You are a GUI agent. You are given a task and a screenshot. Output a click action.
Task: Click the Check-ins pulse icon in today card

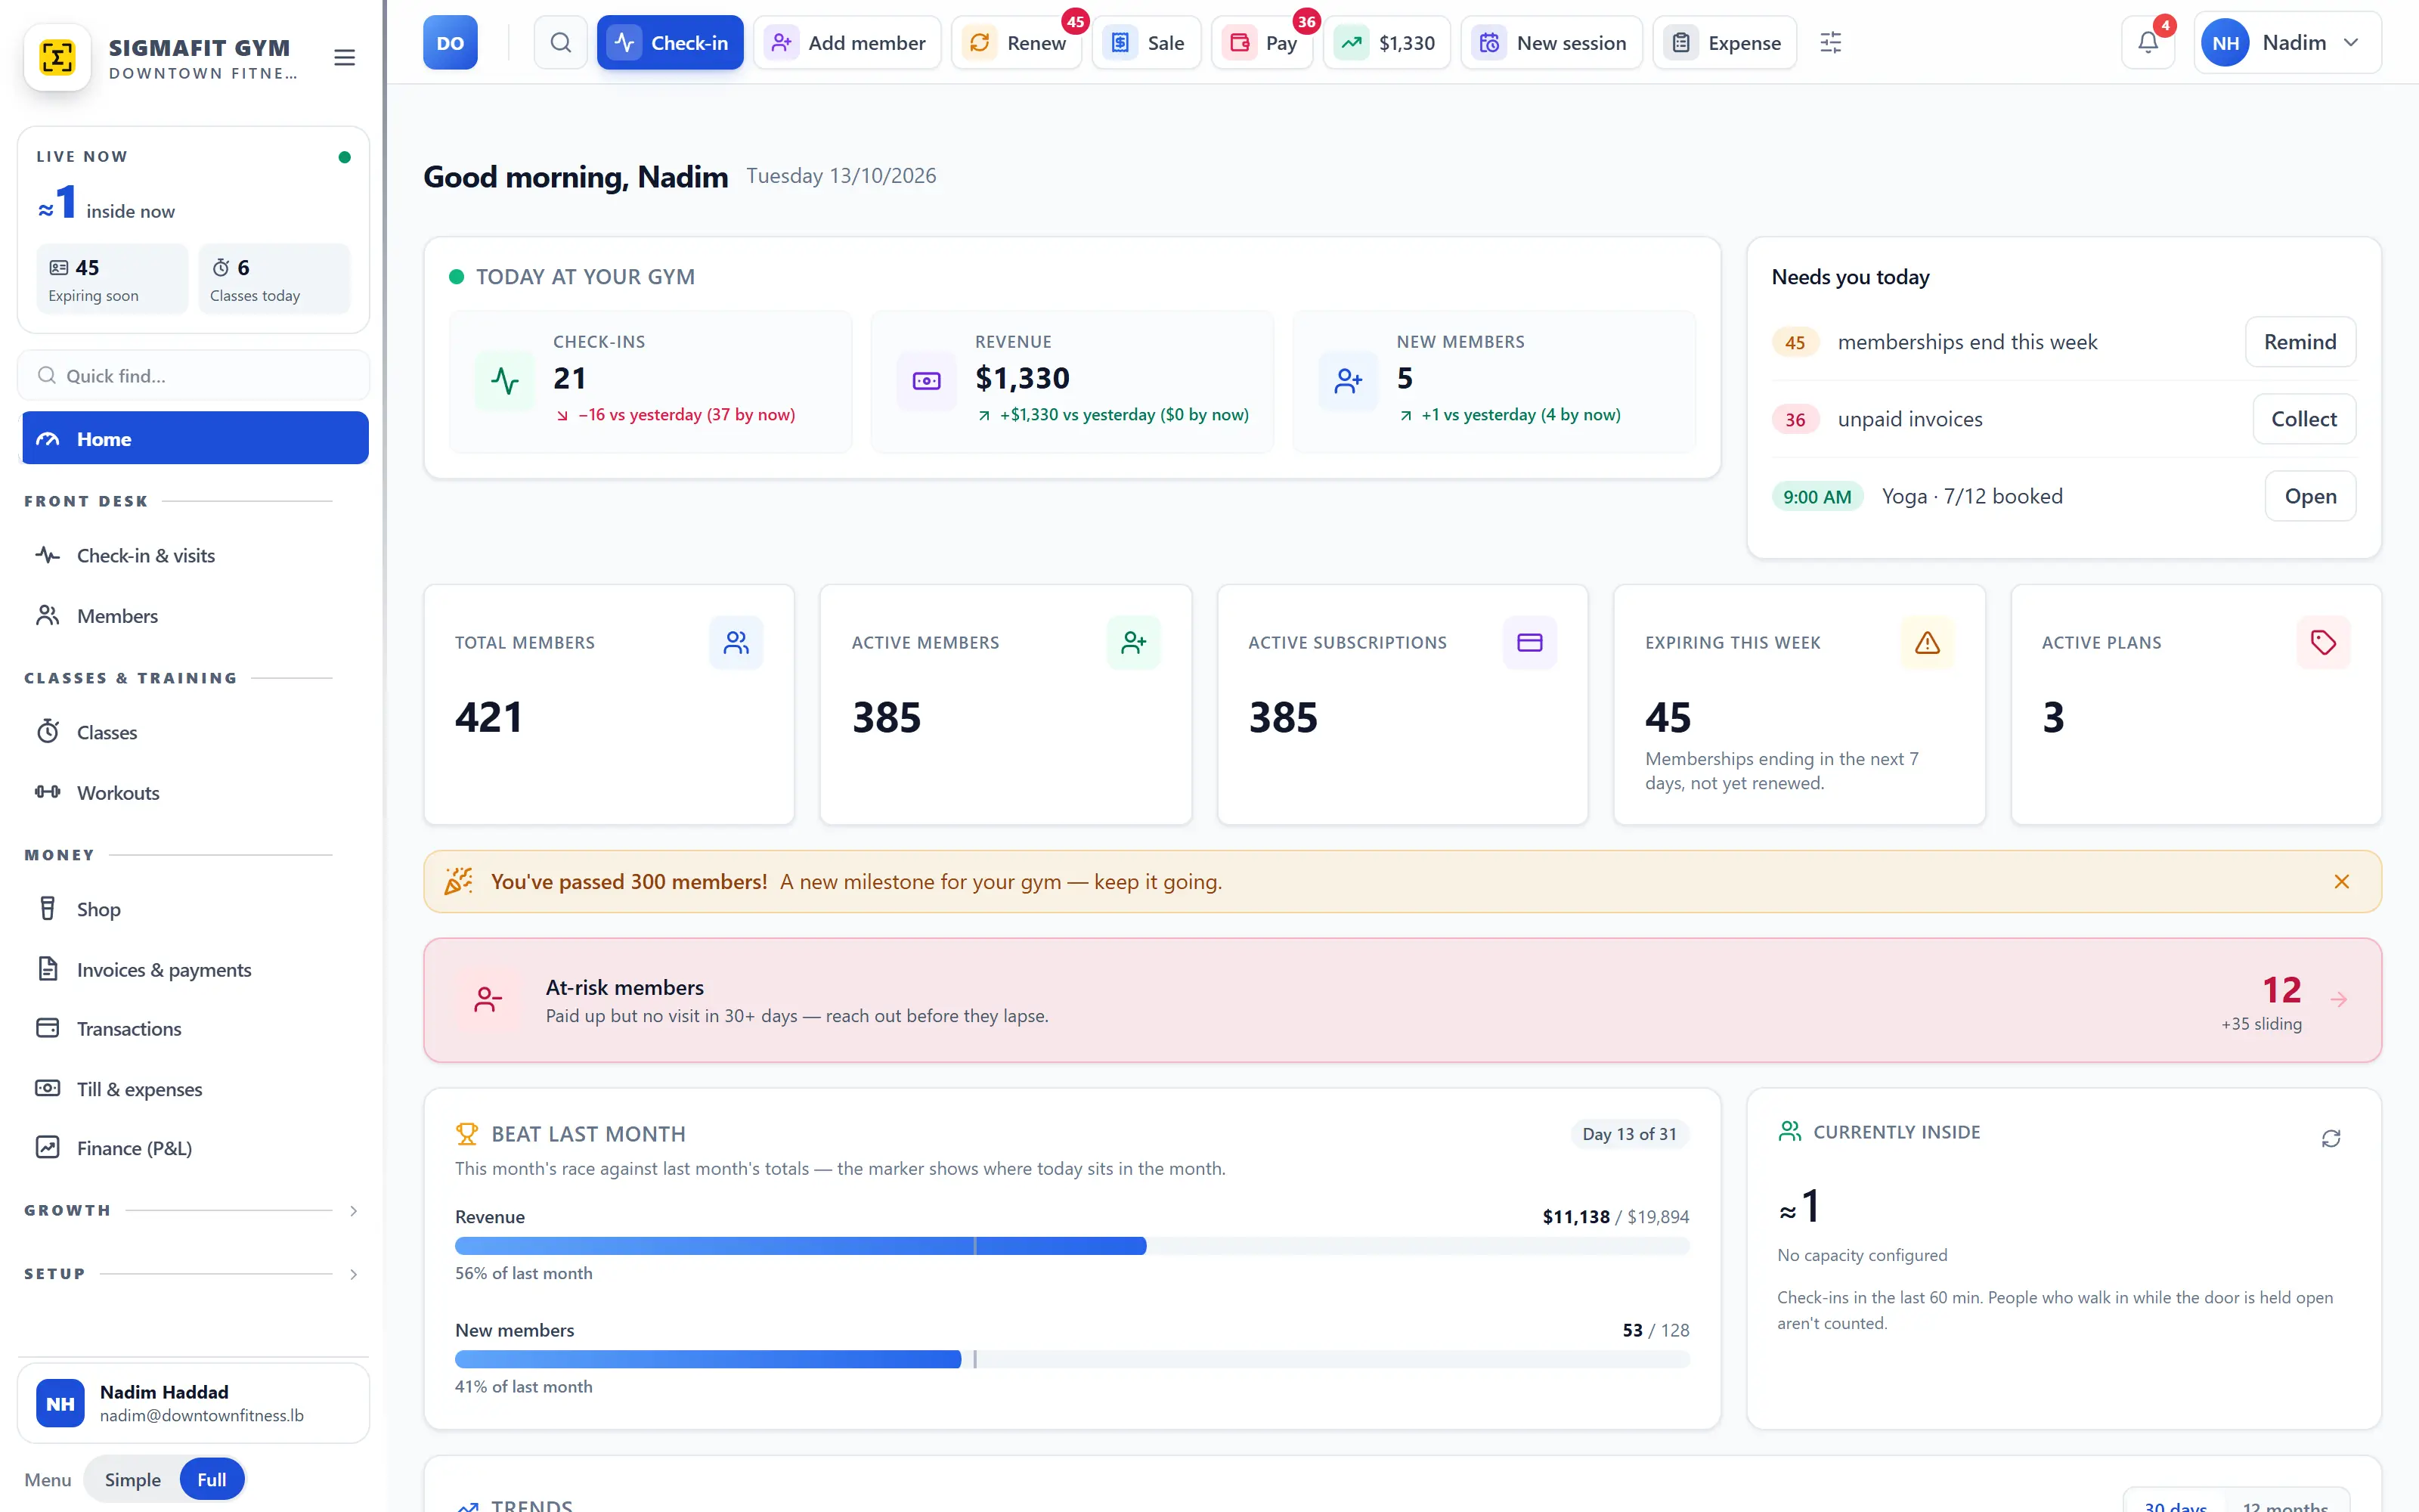505,381
